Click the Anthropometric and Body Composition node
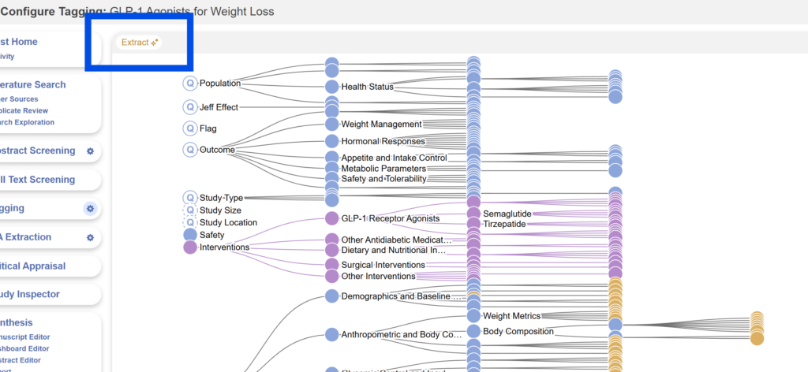 click(x=332, y=334)
